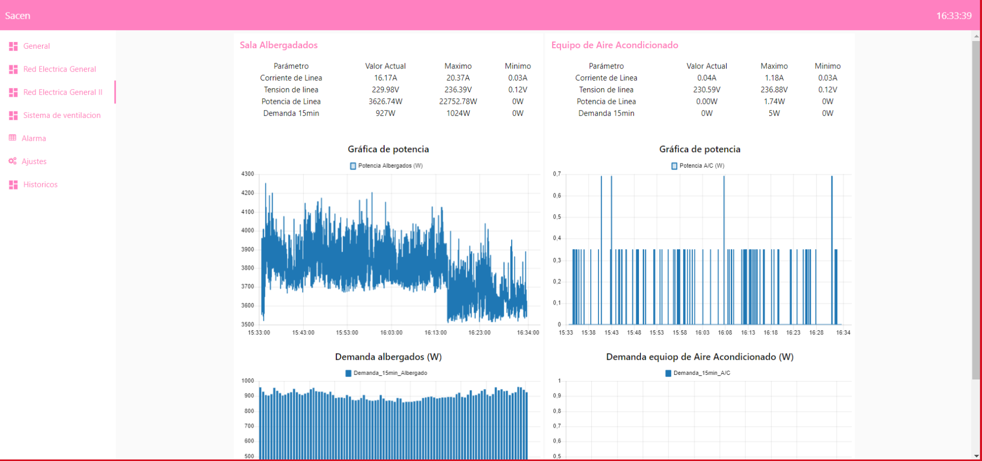
Task: Click the Equipo de Aire Acondicionado heading
Action: tap(615, 45)
